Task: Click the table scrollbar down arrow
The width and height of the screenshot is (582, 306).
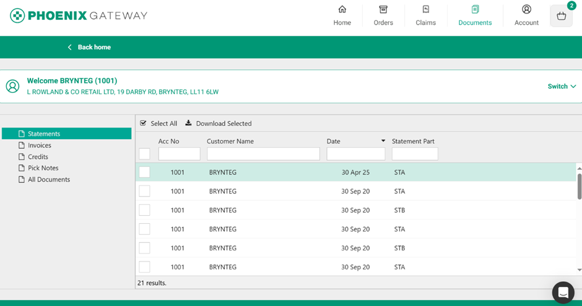Action: 579,270
